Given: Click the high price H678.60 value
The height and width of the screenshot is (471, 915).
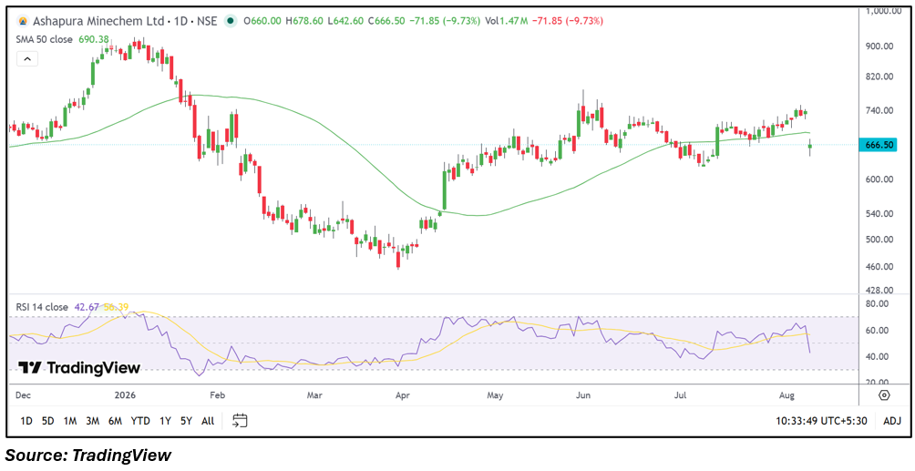Looking at the screenshot, I should [x=306, y=21].
